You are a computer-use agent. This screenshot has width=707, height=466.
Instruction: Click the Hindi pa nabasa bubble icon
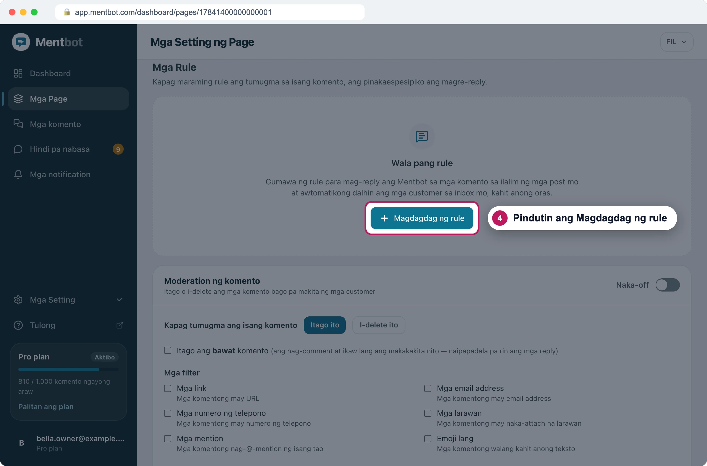[x=18, y=149]
